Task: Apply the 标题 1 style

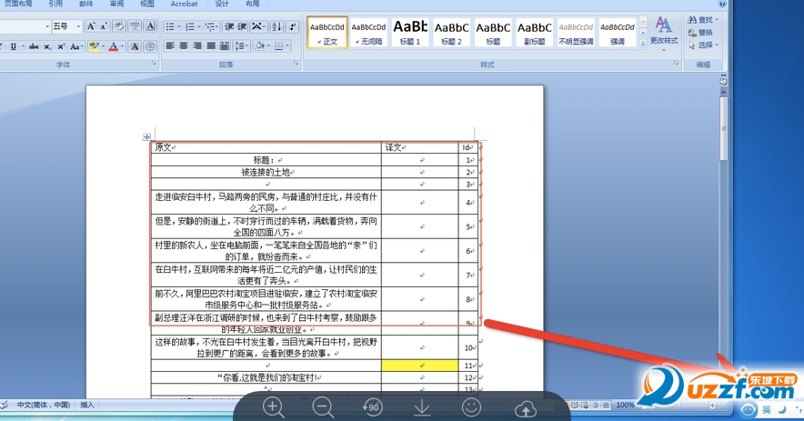Action: [410, 32]
